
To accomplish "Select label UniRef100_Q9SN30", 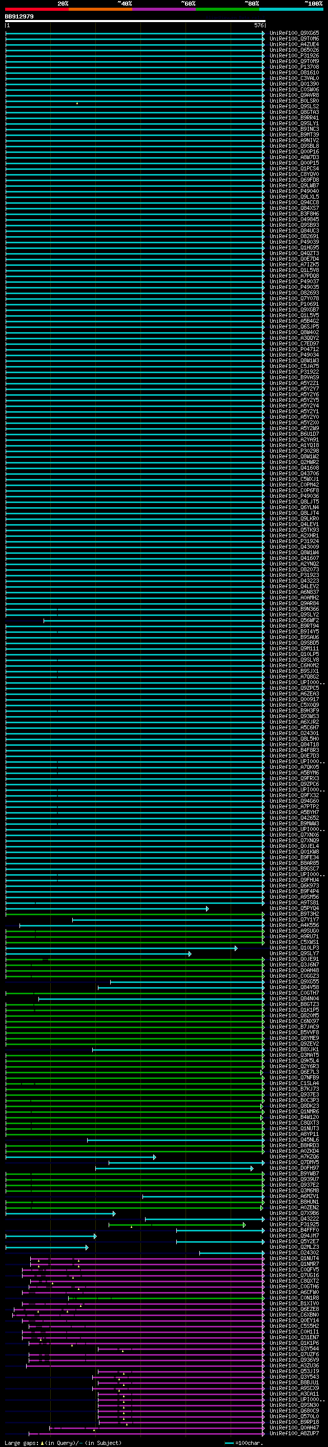I will coord(294,1405).
